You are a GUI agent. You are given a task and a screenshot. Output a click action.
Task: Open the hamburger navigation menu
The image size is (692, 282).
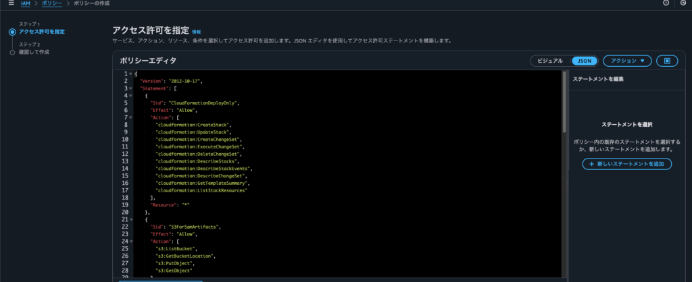coord(10,3)
